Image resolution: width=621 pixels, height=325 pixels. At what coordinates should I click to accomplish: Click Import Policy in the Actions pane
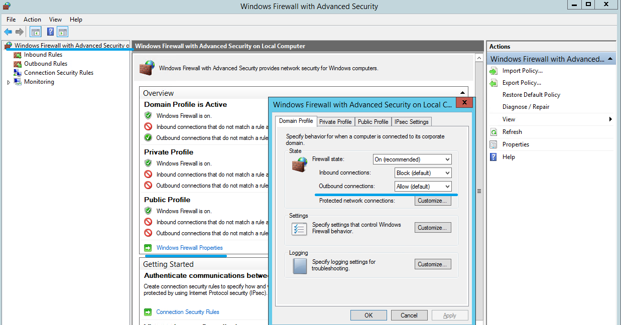522,71
